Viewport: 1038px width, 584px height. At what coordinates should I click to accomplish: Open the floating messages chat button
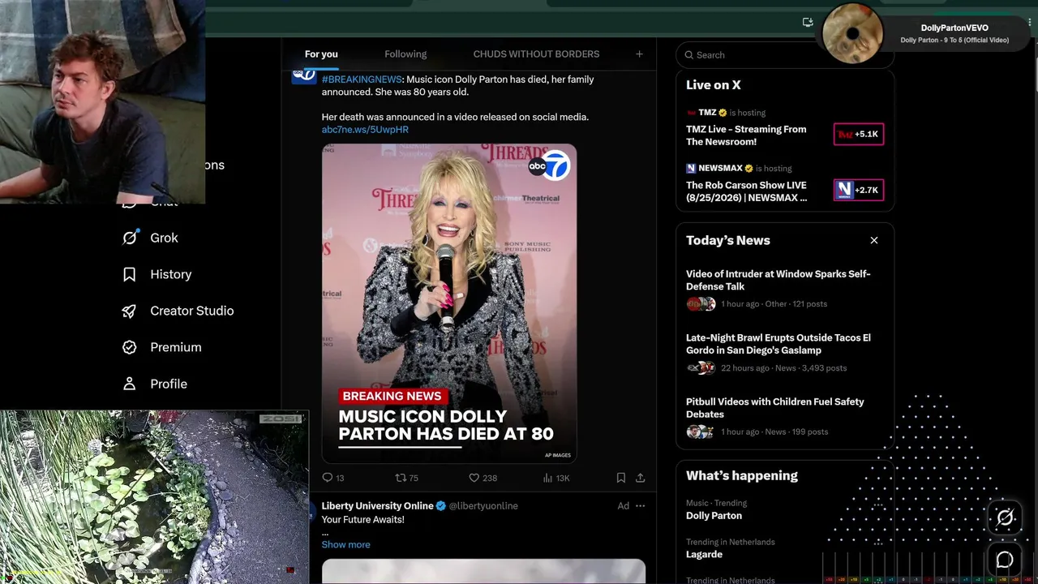pos(1005,559)
